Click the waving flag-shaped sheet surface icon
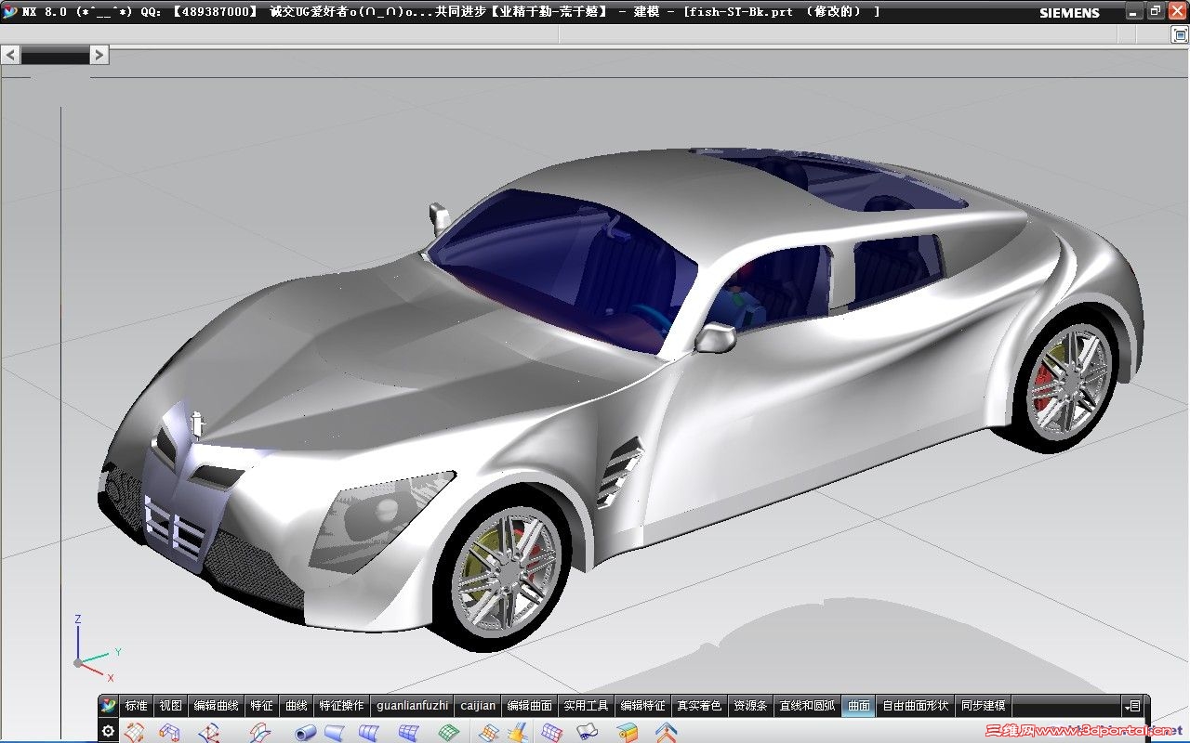Screen dimensions: 1190x743 click(587, 733)
